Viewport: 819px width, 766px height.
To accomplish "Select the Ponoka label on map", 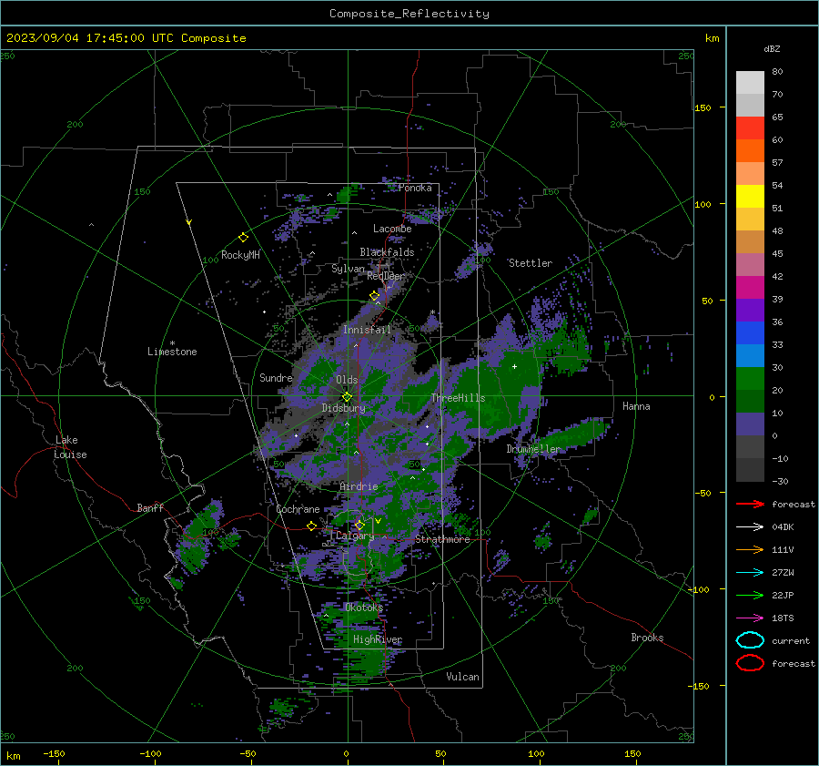I will (x=415, y=188).
